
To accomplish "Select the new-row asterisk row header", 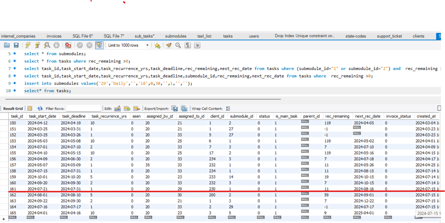I will (4, 219).
